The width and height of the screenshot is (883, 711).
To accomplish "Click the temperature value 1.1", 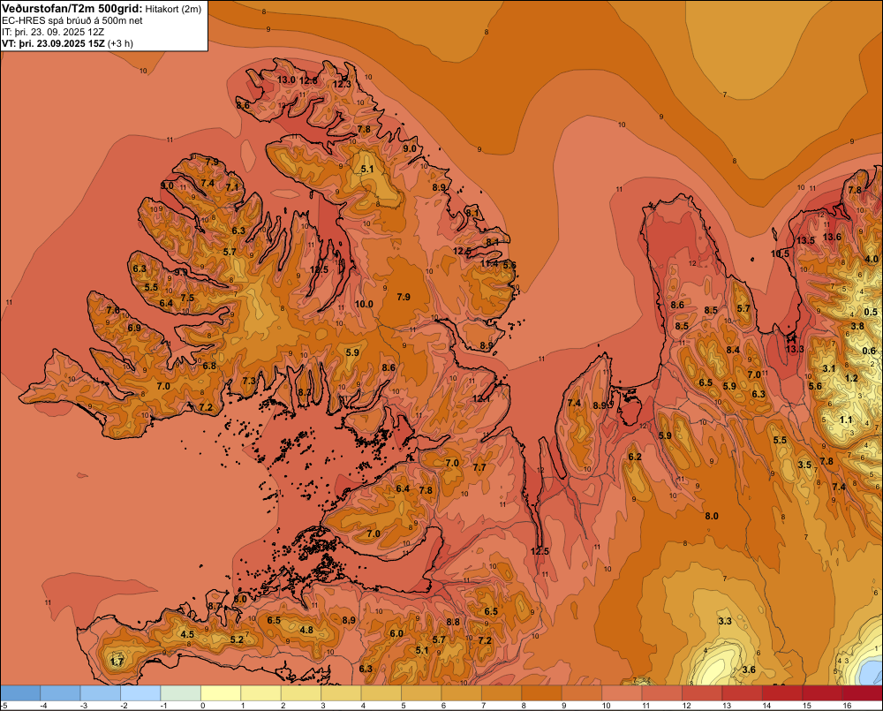I will point(846,420).
